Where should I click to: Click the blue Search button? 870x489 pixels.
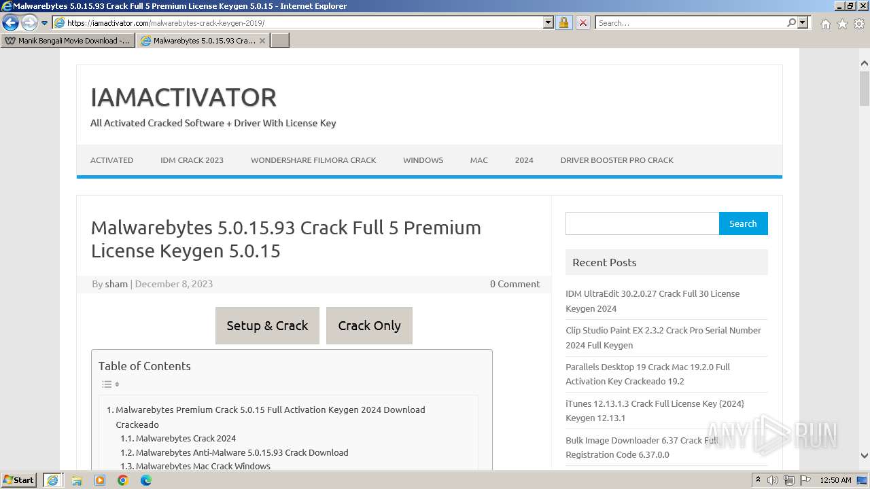click(743, 223)
